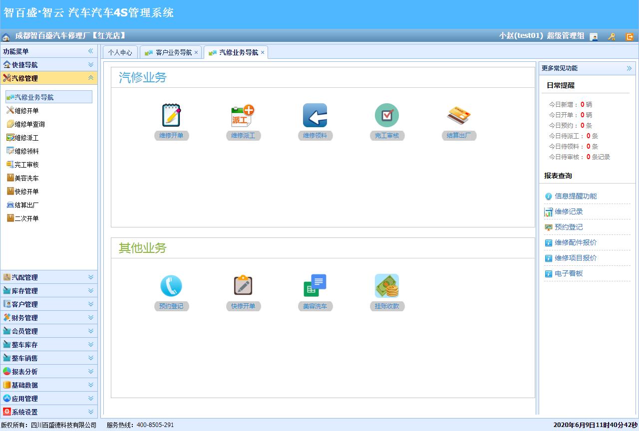
Task: Open the 维修项目报价 link
Action: click(x=576, y=258)
